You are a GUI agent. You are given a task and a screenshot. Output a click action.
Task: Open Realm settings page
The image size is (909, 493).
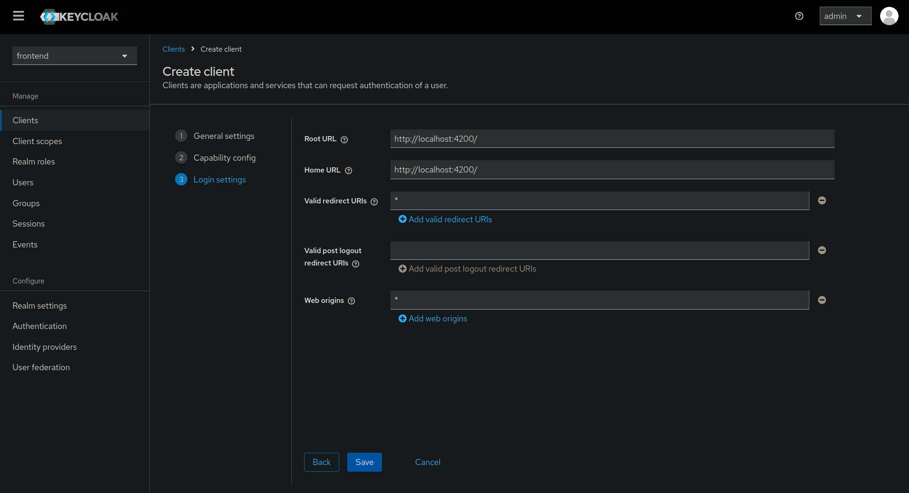pyautogui.click(x=74, y=306)
